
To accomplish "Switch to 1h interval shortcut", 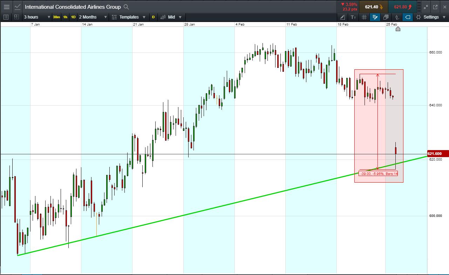I will tap(65, 17).
